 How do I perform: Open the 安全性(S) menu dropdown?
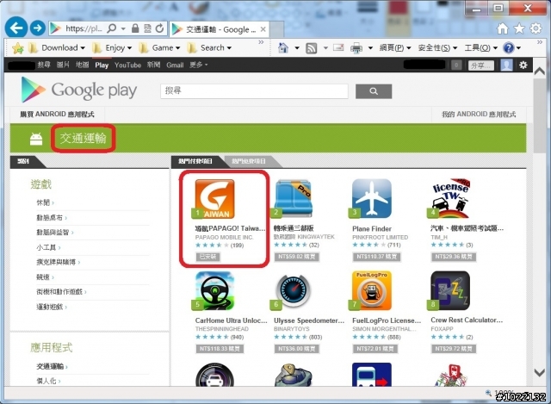437,48
